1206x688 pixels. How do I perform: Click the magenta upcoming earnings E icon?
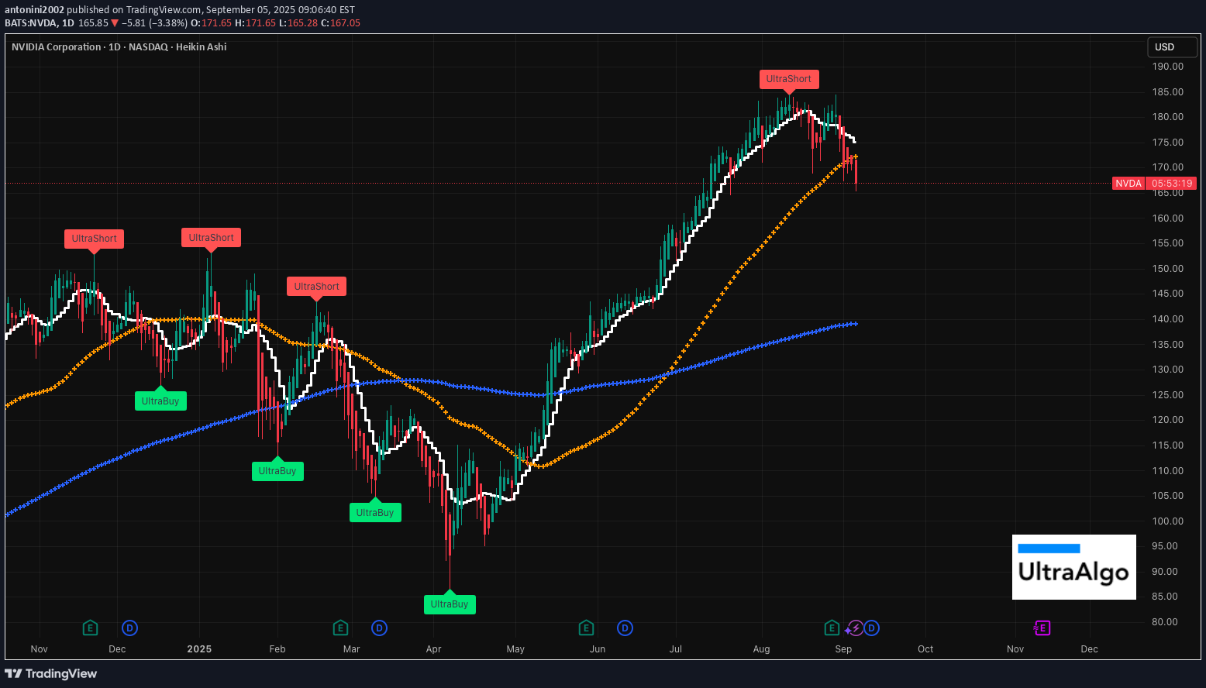pos(1042,628)
